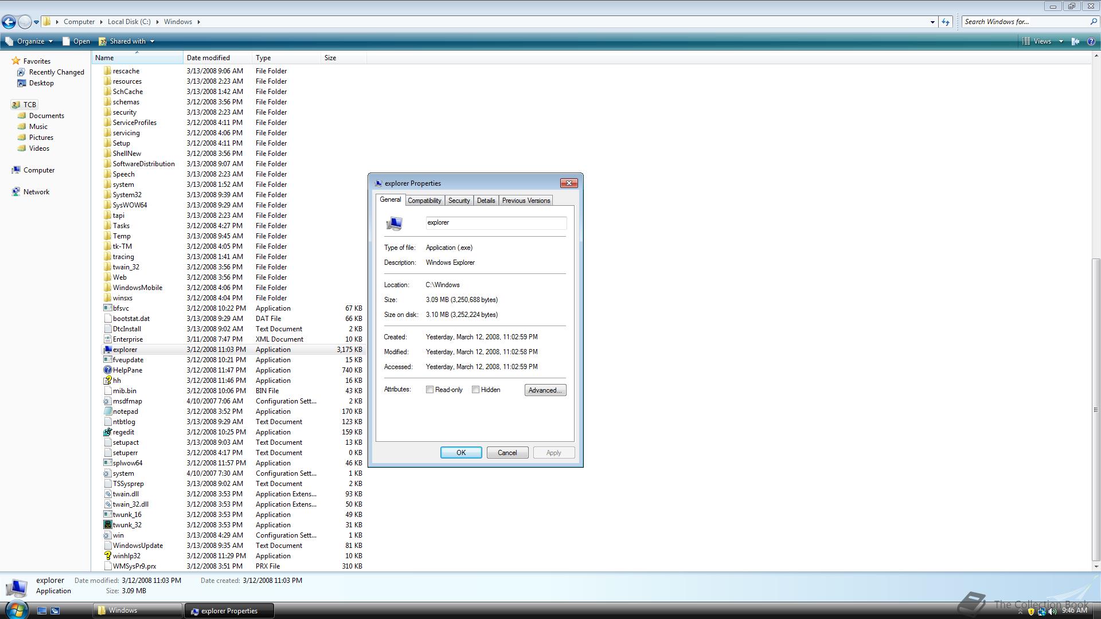The height and width of the screenshot is (619, 1101).
Task: Select the notepad application icon
Action: (107, 412)
